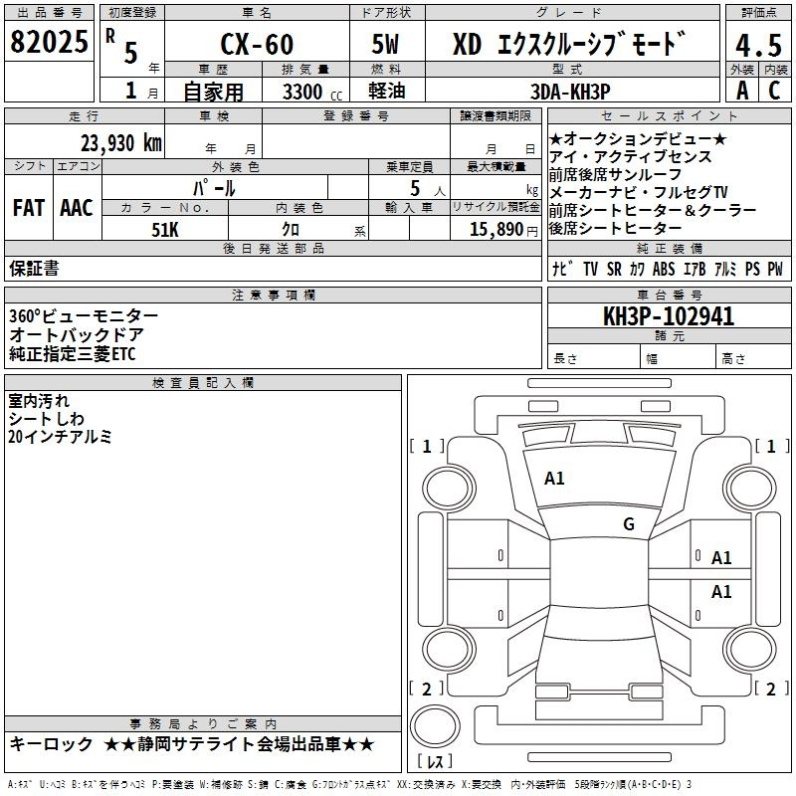Select the 保証書 entry under later-shipped items
The image size is (796, 796).
tap(35, 269)
